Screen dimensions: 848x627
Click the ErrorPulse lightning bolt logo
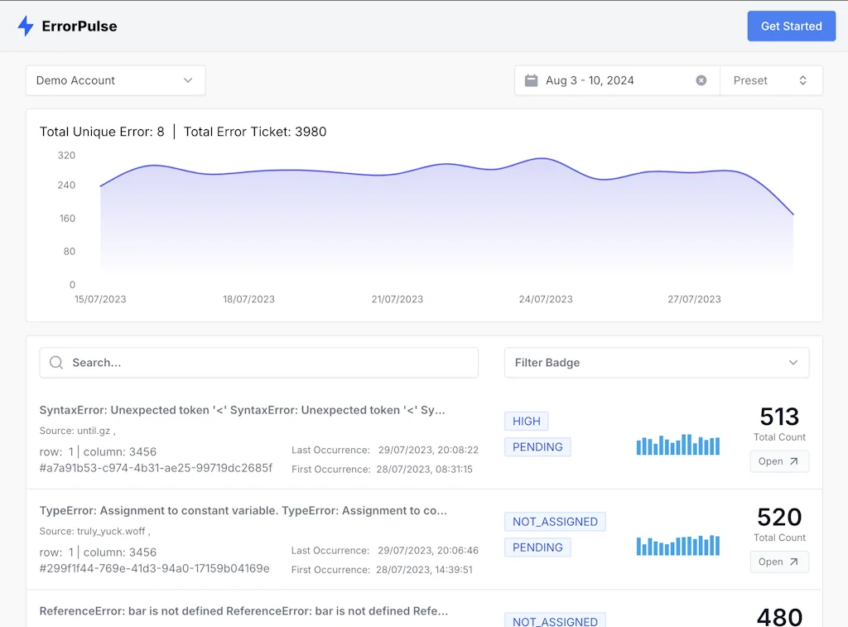tap(26, 26)
